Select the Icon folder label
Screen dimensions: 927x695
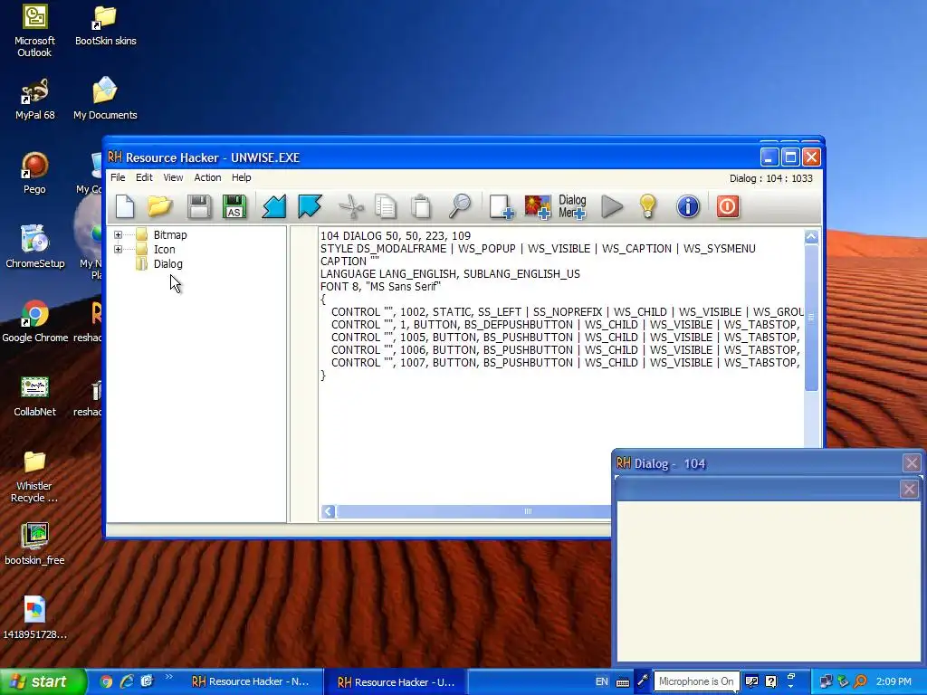pyautogui.click(x=165, y=250)
